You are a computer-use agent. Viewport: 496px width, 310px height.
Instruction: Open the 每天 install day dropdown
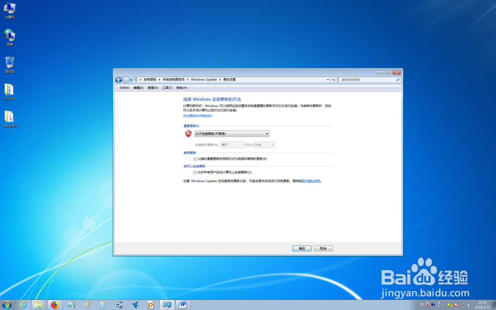[233, 145]
